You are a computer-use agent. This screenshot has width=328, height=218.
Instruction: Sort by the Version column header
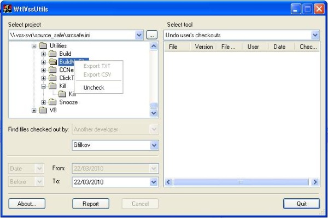(203, 47)
